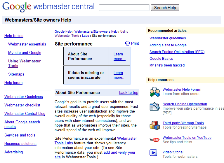Screen dimensions: 224x163
Task: Open My site's been hacked article
Action: click(x=167, y=65)
